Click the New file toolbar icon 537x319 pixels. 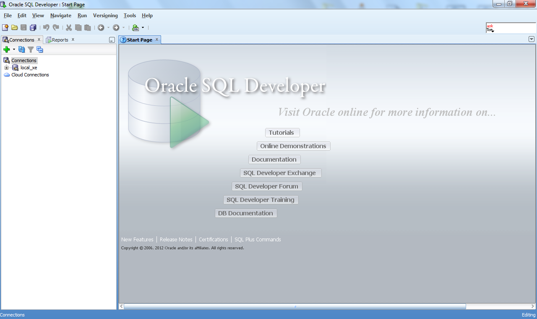coord(5,28)
